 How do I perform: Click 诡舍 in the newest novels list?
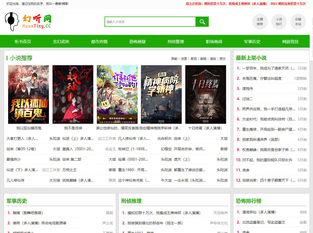click(x=246, y=170)
